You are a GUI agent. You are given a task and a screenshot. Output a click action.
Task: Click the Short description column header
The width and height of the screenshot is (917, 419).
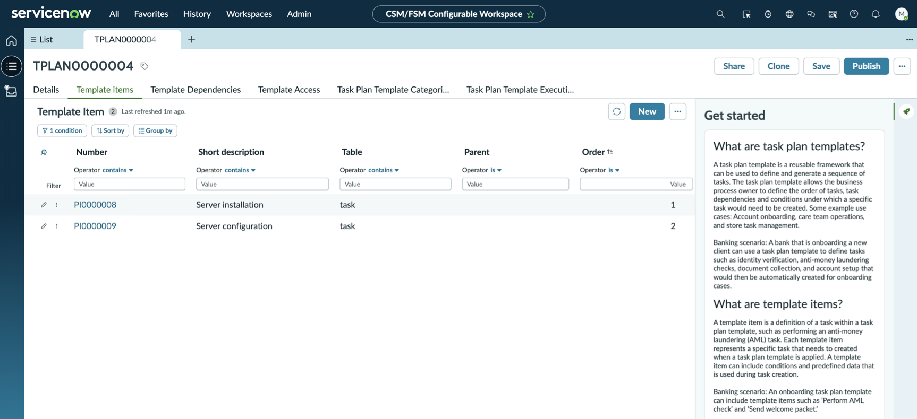click(x=231, y=152)
